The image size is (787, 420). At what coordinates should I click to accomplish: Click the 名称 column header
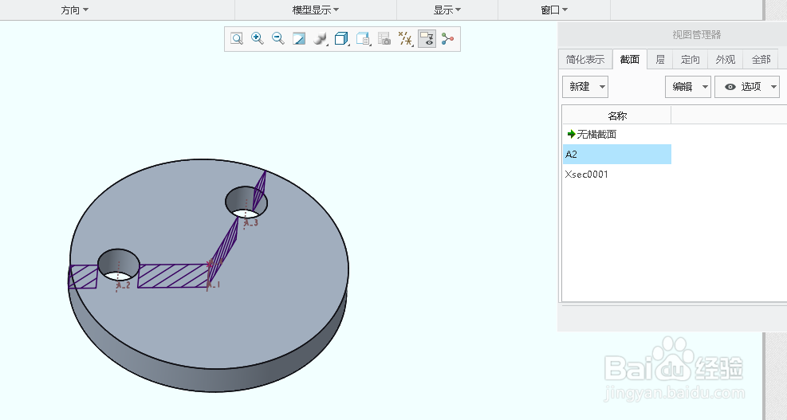[x=617, y=116]
